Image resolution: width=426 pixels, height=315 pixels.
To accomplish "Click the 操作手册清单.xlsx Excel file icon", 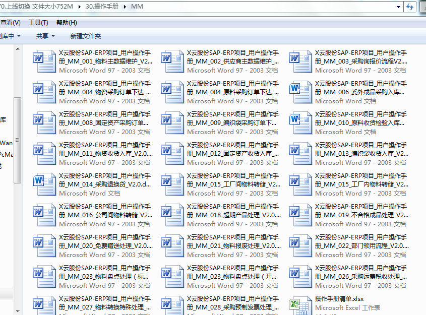I will point(300,305).
